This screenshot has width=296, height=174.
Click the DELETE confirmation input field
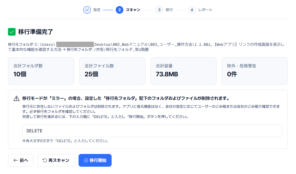pos(152,131)
